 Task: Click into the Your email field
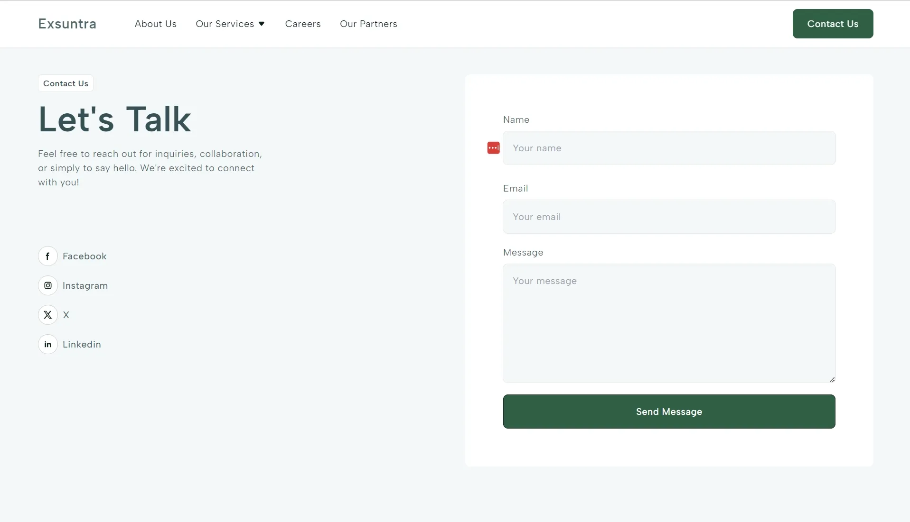(x=669, y=217)
